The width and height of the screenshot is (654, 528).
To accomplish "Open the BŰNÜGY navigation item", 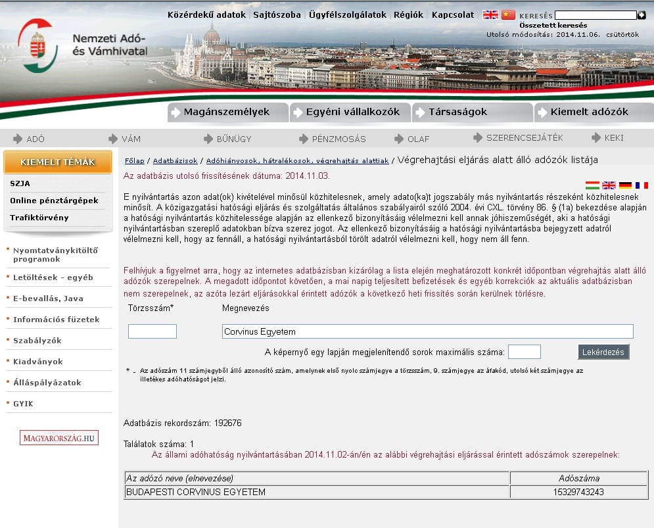I will click(227, 139).
